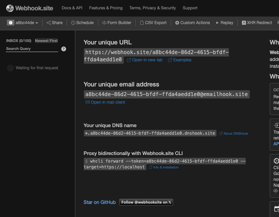Open the Form Builder
The width and height of the screenshot is (279, 217).
coord(117,23)
